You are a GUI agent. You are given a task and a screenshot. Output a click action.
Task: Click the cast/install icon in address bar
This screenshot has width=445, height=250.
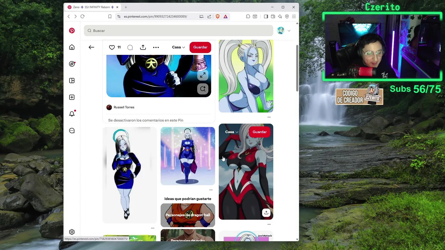201,16
